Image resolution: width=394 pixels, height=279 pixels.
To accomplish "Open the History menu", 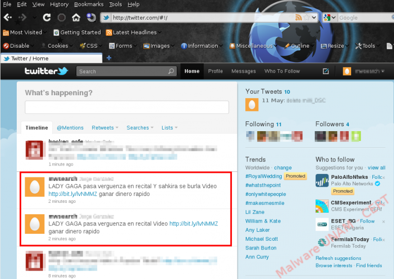I will coord(59,4).
